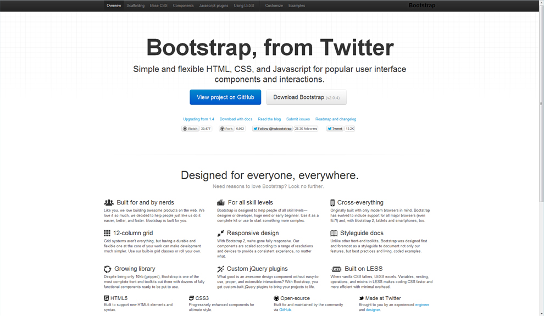Open the Read the blog link
Screen dimensions: 544x316
(269, 119)
